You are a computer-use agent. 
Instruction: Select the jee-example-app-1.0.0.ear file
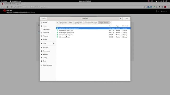(93, 33)
